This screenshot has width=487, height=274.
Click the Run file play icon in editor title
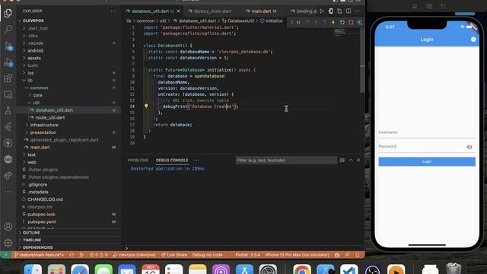tap(322, 11)
